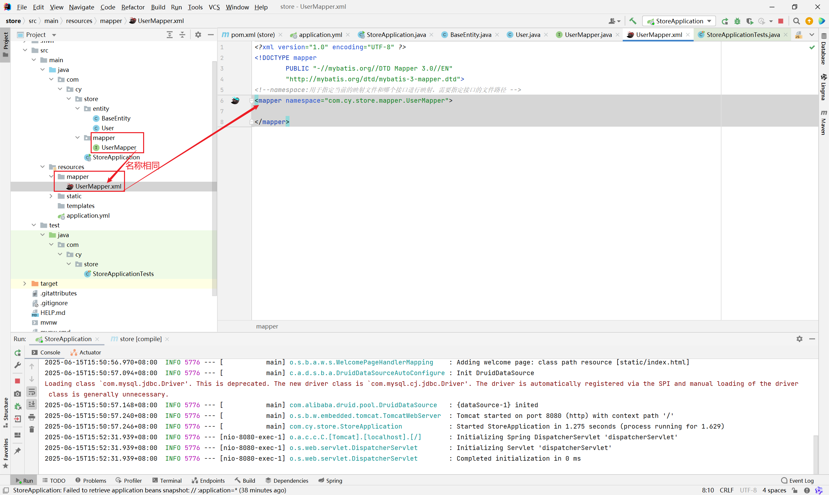Image resolution: width=829 pixels, height=495 pixels.
Task: Open the Run panel settings gear
Action: pos(799,339)
